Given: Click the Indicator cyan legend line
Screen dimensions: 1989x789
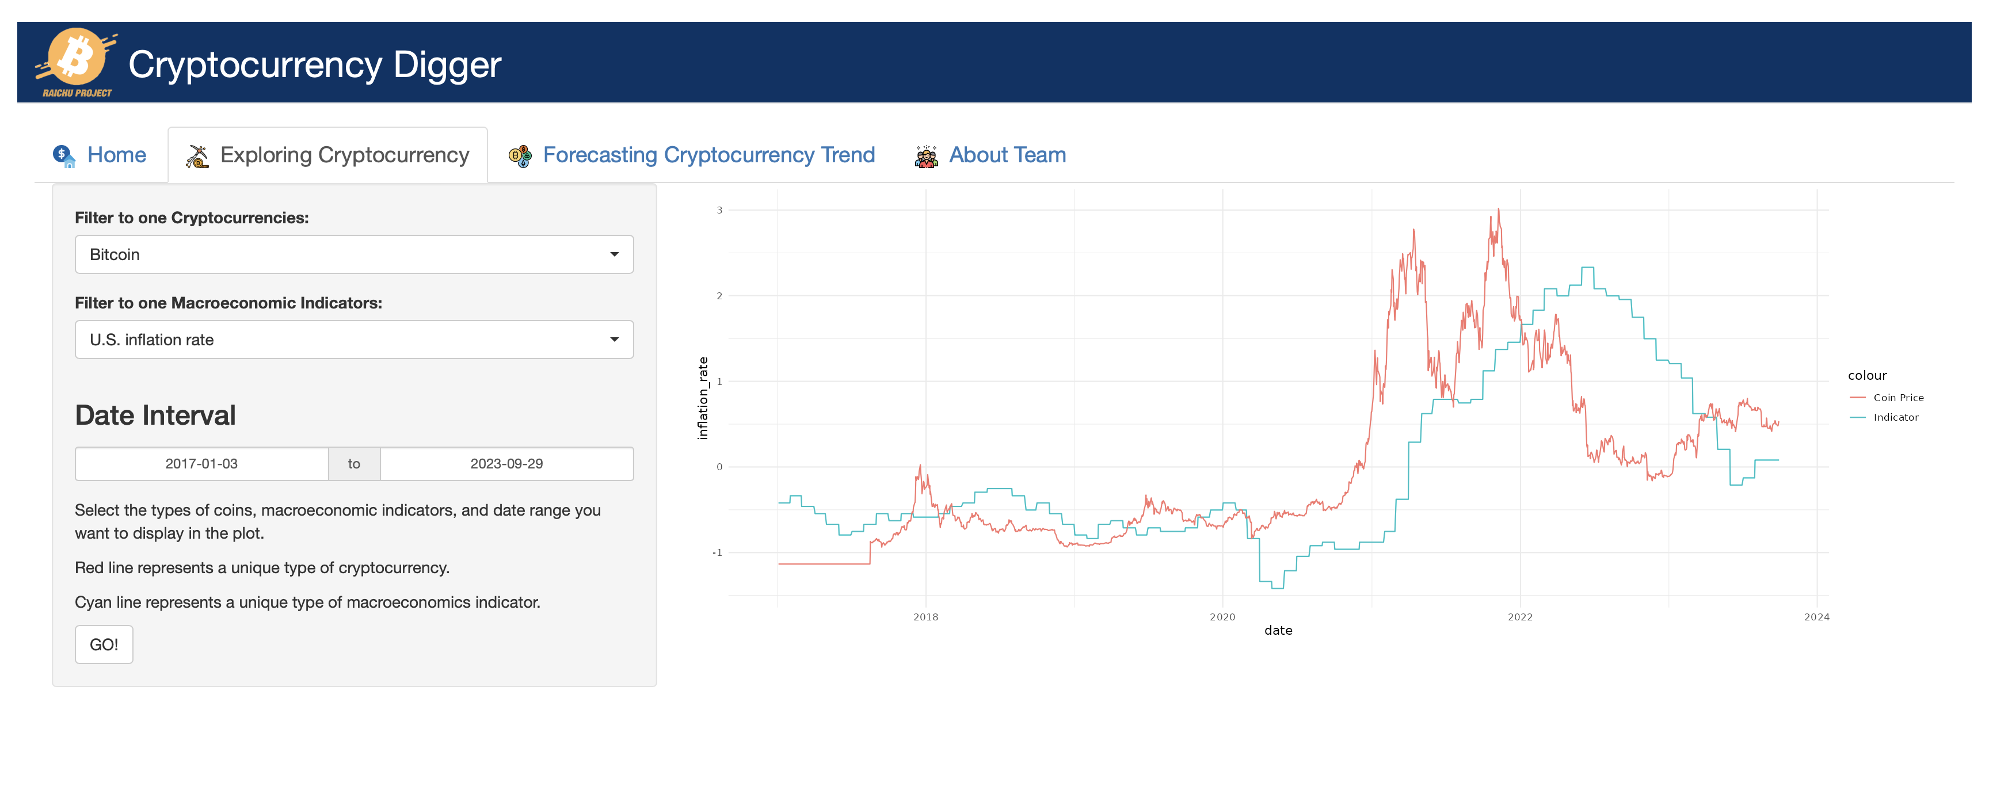Looking at the screenshot, I should (x=1857, y=417).
